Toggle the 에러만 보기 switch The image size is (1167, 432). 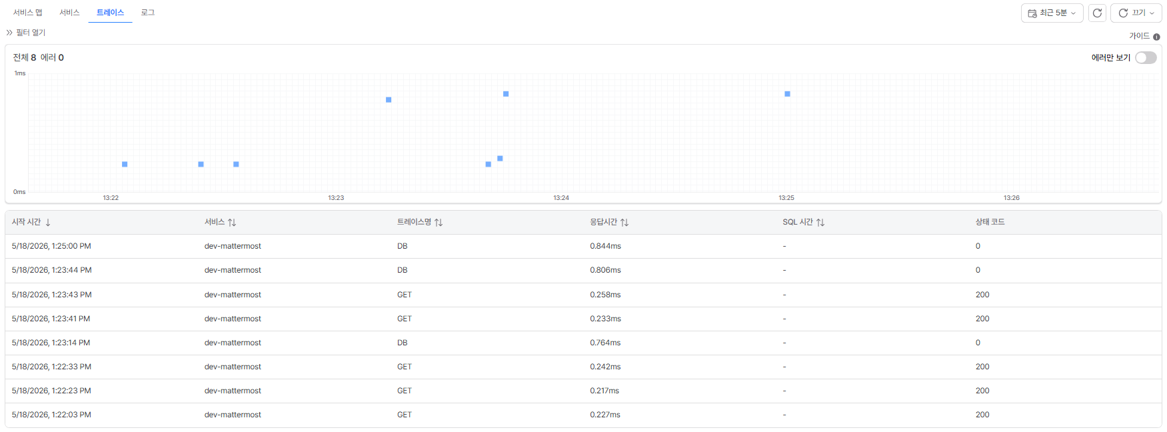pyautogui.click(x=1146, y=58)
